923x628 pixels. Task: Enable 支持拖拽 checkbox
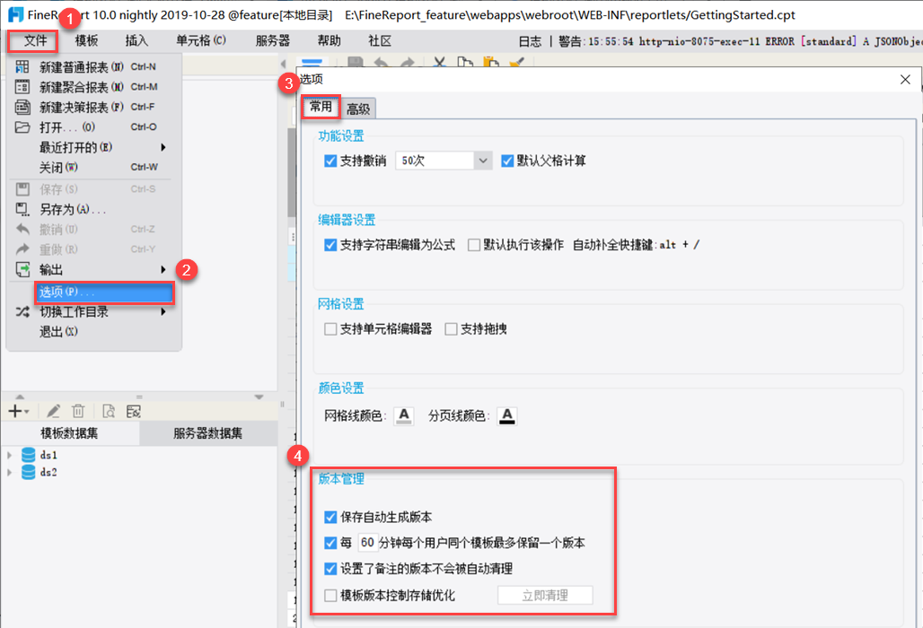click(x=451, y=328)
